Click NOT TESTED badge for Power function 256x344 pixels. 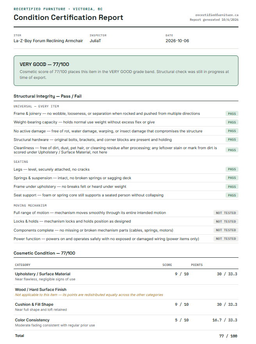click(226, 239)
